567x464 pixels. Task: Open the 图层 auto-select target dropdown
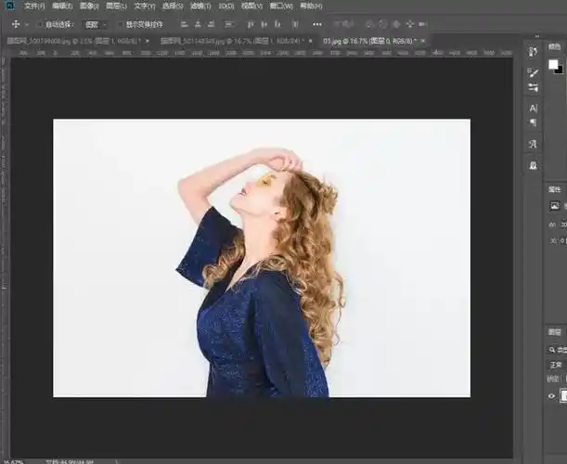(95, 24)
